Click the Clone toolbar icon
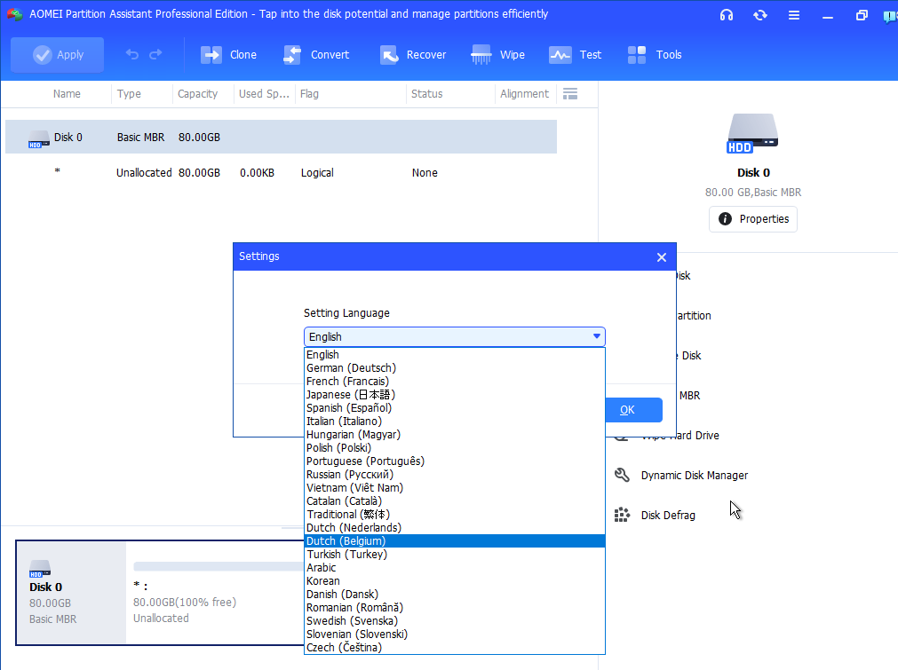Viewport: 898px width, 670px height. click(x=211, y=55)
